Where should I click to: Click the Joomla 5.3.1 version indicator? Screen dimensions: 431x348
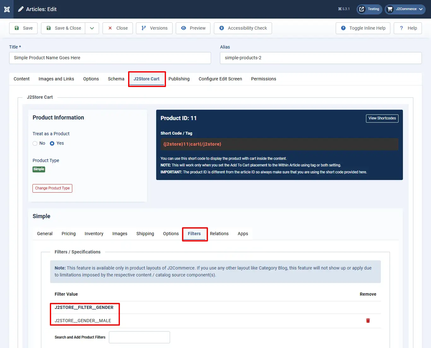pyautogui.click(x=344, y=9)
